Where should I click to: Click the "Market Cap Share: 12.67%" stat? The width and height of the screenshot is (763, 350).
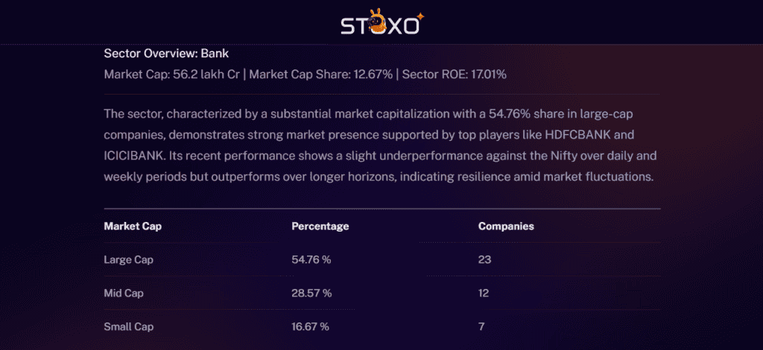click(x=322, y=75)
